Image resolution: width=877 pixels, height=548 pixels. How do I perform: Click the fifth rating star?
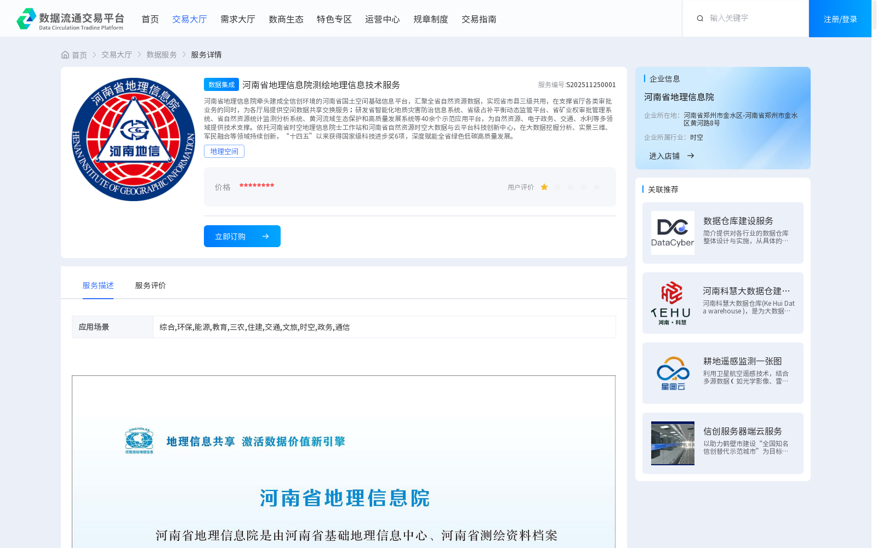[597, 187]
